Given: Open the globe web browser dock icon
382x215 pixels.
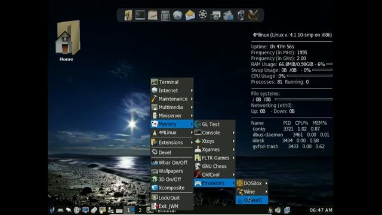Looking at the screenshot, I should pyautogui.click(x=178, y=15).
